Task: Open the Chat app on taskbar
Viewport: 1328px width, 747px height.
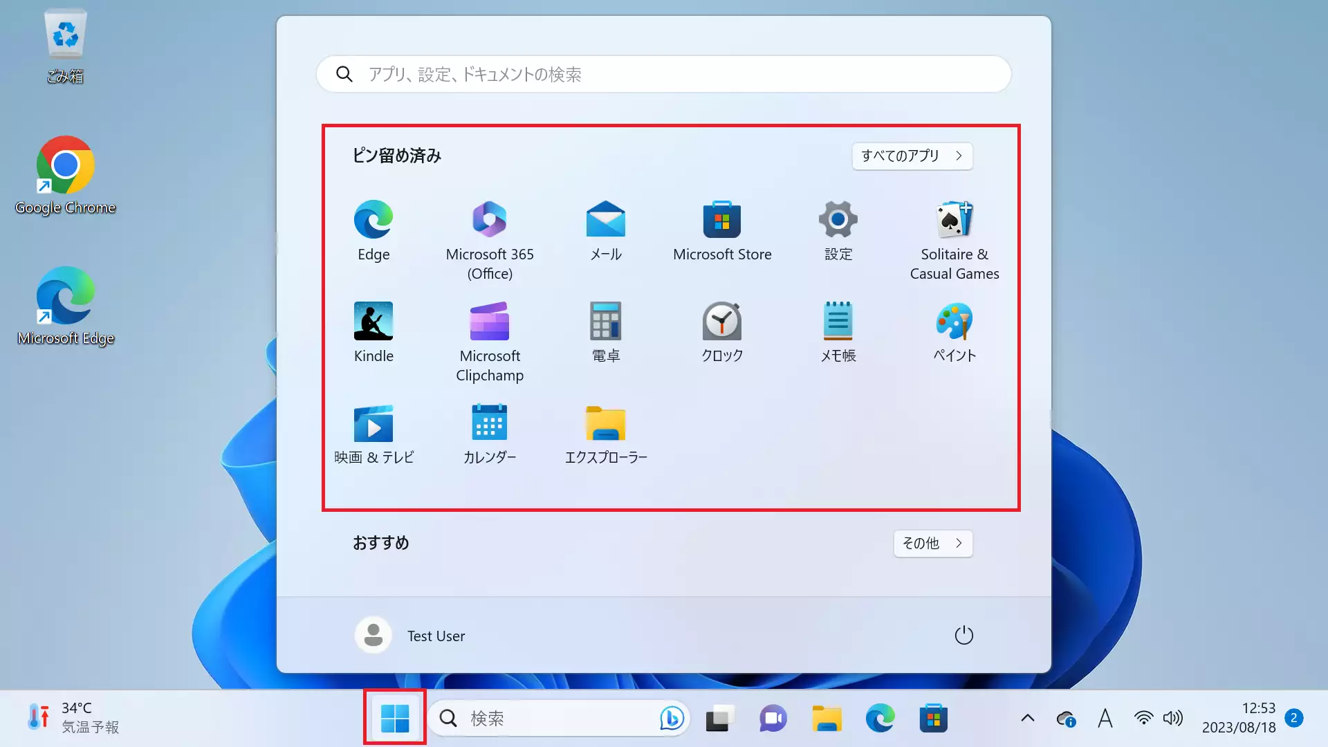Action: pos(773,718)
